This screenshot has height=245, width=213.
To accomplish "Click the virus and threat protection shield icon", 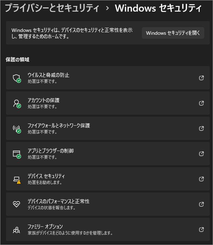I will [x=16, y=78].
